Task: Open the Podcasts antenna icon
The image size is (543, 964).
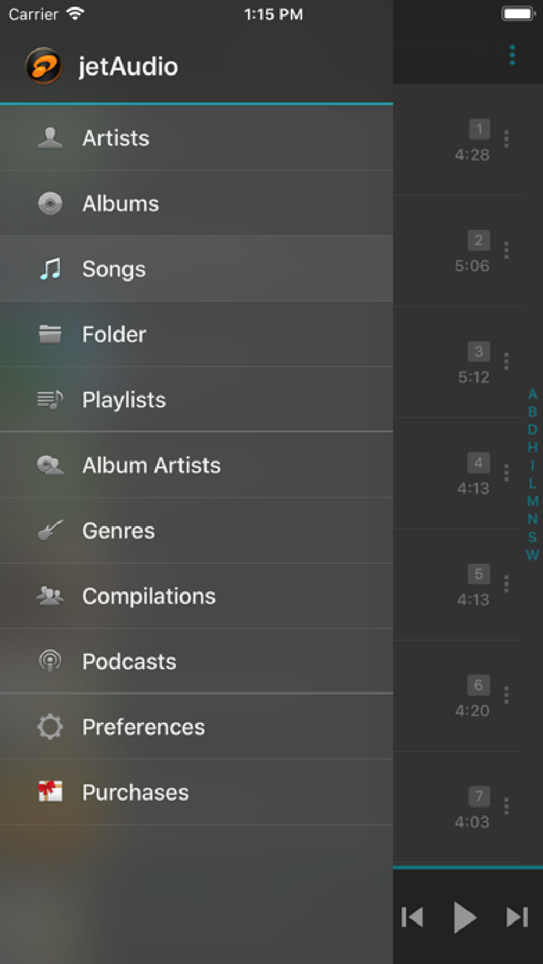Action: click(x=50, y=662)
